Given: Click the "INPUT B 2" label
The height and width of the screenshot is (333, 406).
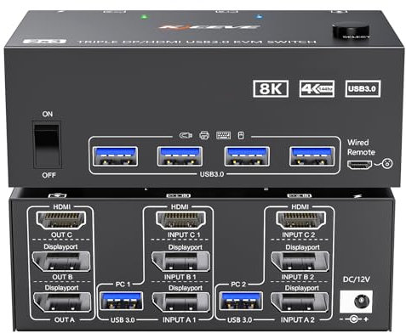Looking at the screenshot, I should [298, 277].
